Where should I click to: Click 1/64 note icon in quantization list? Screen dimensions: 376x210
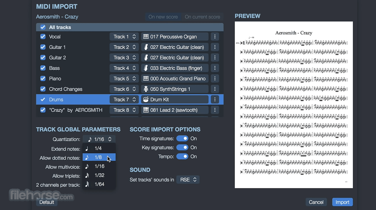point(87,184)
